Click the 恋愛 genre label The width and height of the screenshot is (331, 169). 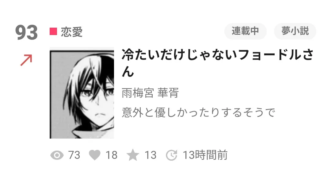[71, 32]
